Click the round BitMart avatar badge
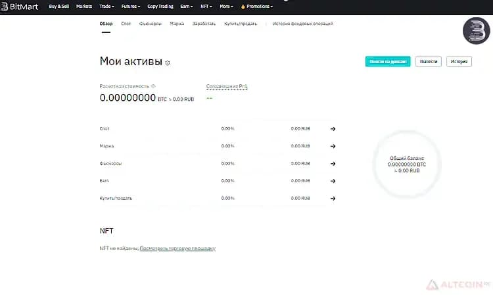Image resolution: width=493 pixels, height=296 pixels. (x=477, y=30)
